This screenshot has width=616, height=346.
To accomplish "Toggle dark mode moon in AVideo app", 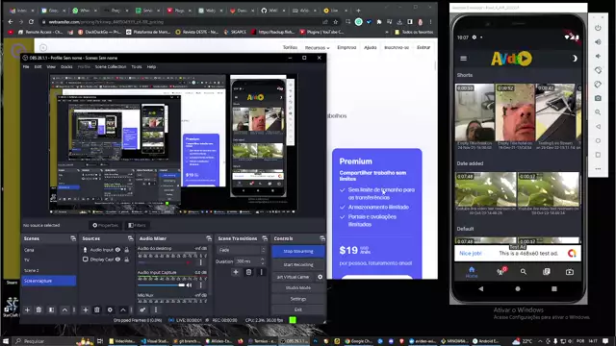I will (575, 59).
